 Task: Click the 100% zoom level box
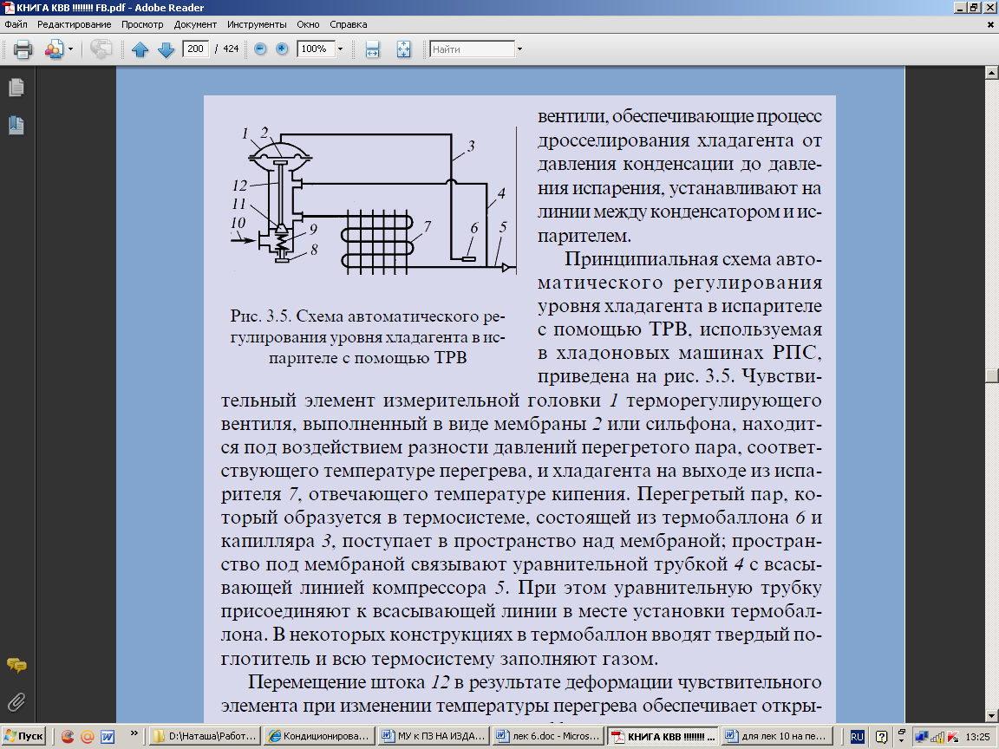(316, 49)
